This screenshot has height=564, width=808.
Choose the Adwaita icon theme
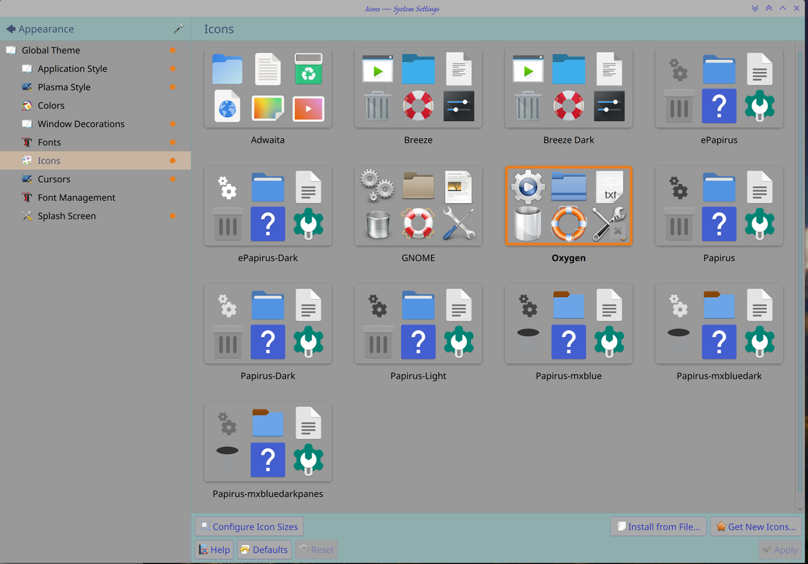(268, 88)
